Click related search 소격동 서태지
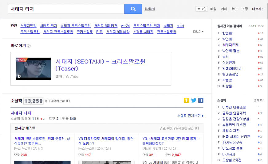Image resolution: width=268 pixels, height=164 pixels. coord(143,32)
